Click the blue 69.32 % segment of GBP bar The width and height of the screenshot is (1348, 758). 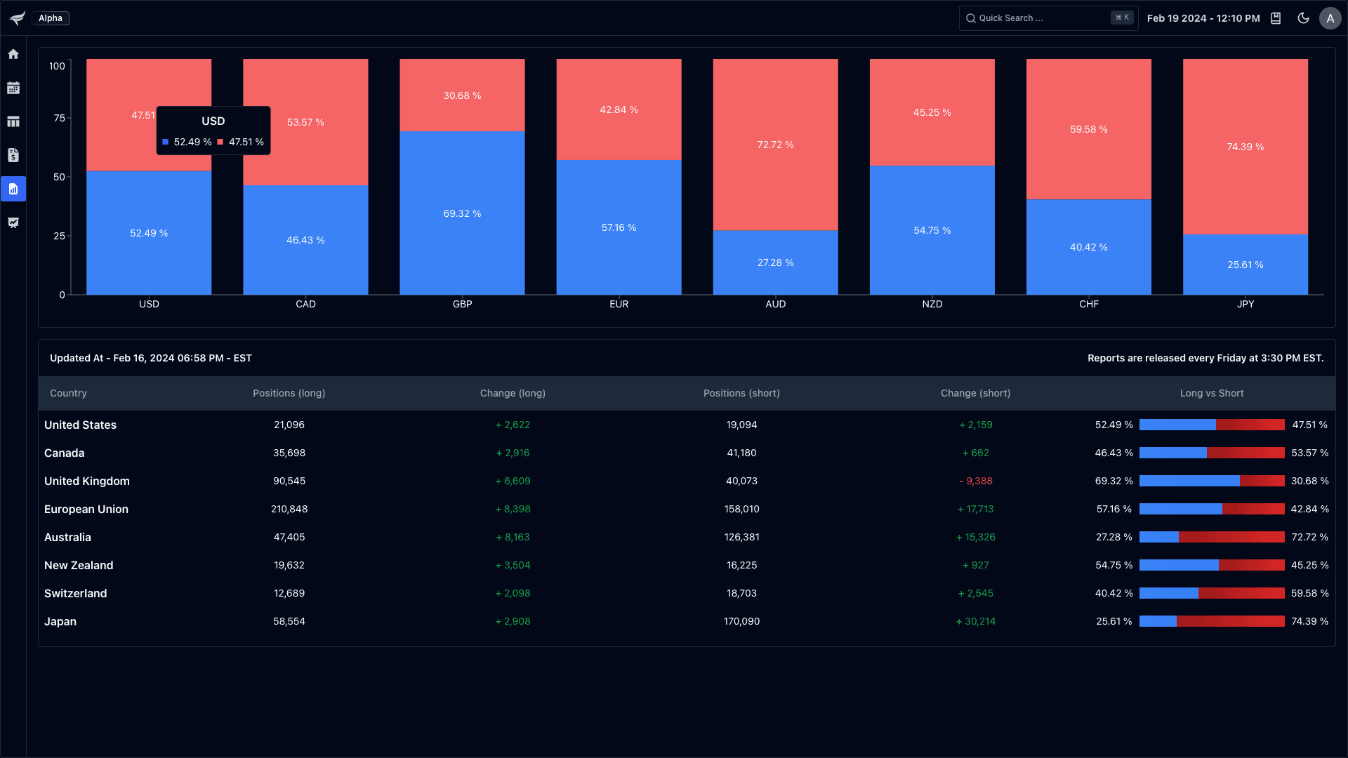(x=462, y=213)
